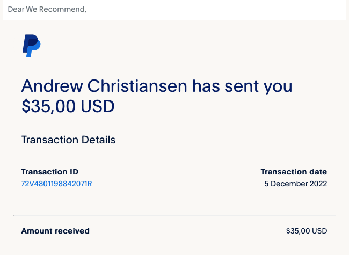The image size is (349, 255).
Task: Click '$35,00 USD' beside Amount received
Action: [x=307, y=231]
